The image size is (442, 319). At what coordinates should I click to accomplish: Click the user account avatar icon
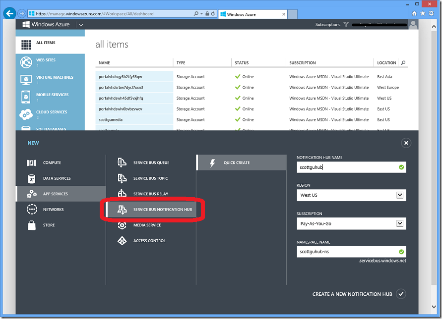(x=413, y=24)
